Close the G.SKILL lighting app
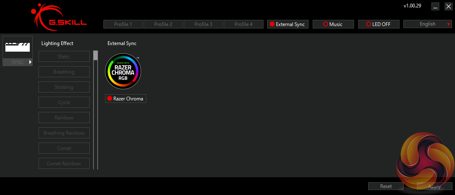The height and width of the screenshot is (195, 455). pos(448,7)
